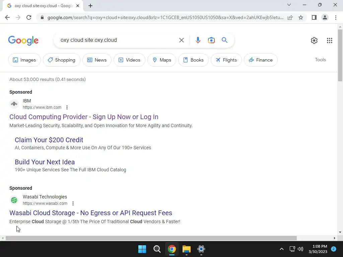
Task: Open the Chrome profile avatar
Action: click(x=325, y=17)
